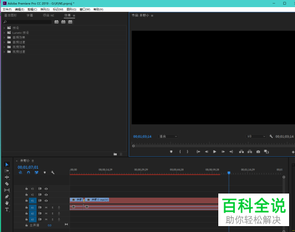Open the 1/2 playback resolution dropdown
Image resolution: width=295 pixels, height=232 pixels.
click(x=256, y=136)
